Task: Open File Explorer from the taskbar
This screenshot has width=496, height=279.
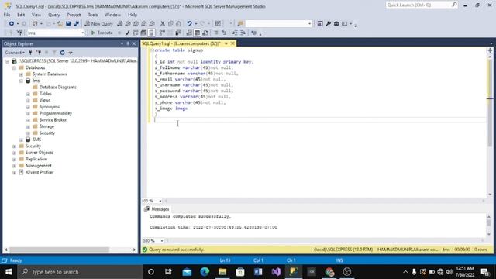Action: 222,272
